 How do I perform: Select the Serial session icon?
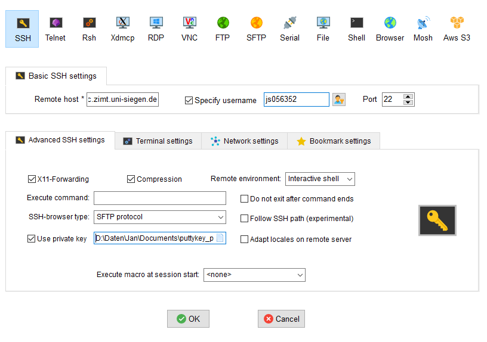[290, 29]
